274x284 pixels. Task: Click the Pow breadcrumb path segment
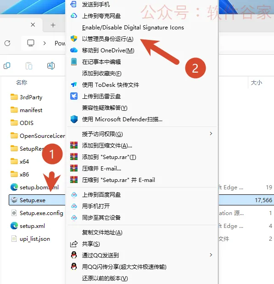pos(60,43)
